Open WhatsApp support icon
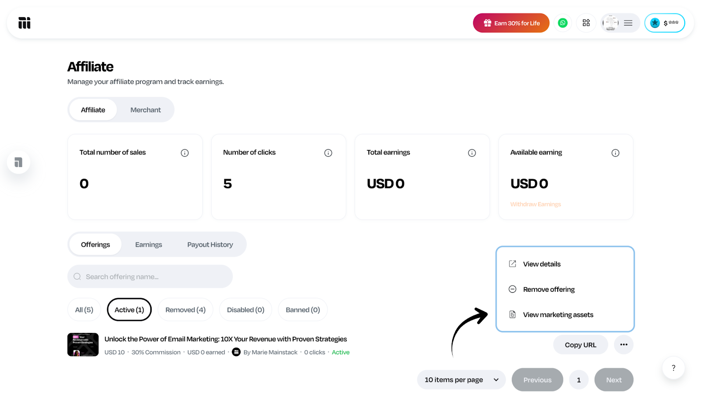This screenshot has height=395, width=701. pyautogui.click(x=563, y=23)
